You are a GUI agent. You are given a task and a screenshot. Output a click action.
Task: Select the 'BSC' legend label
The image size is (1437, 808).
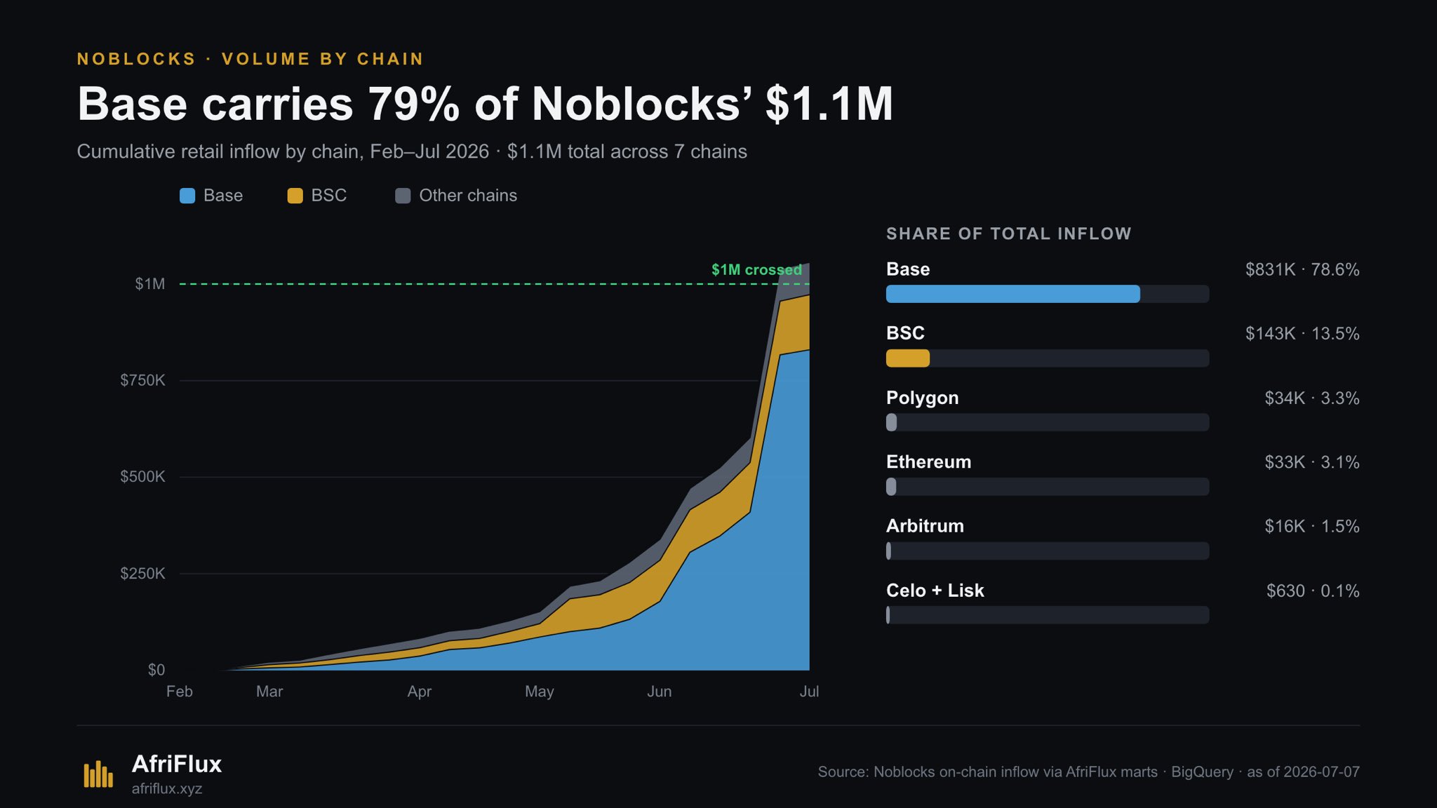tap(329, 196)
